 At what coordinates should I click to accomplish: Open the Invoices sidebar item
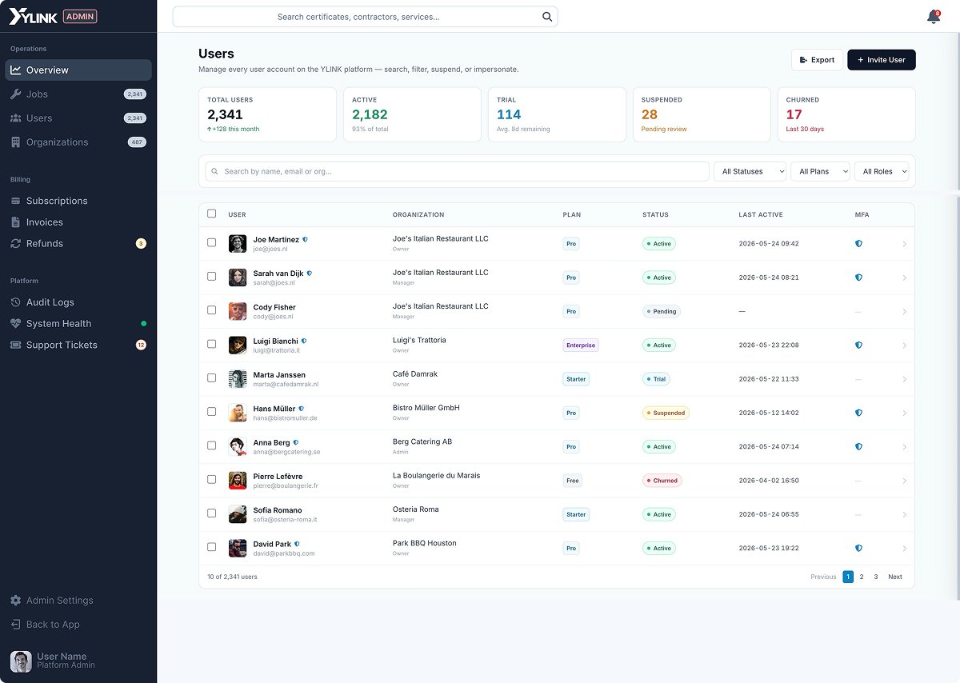tap(78, 222)
